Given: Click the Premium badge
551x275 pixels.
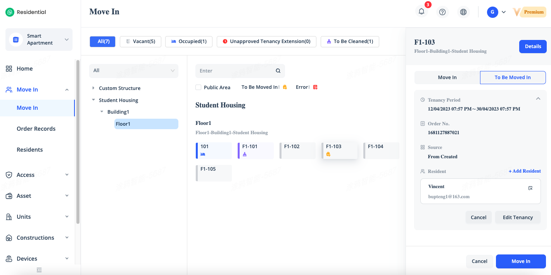Looking at the screenshot, I should (534, 12).
